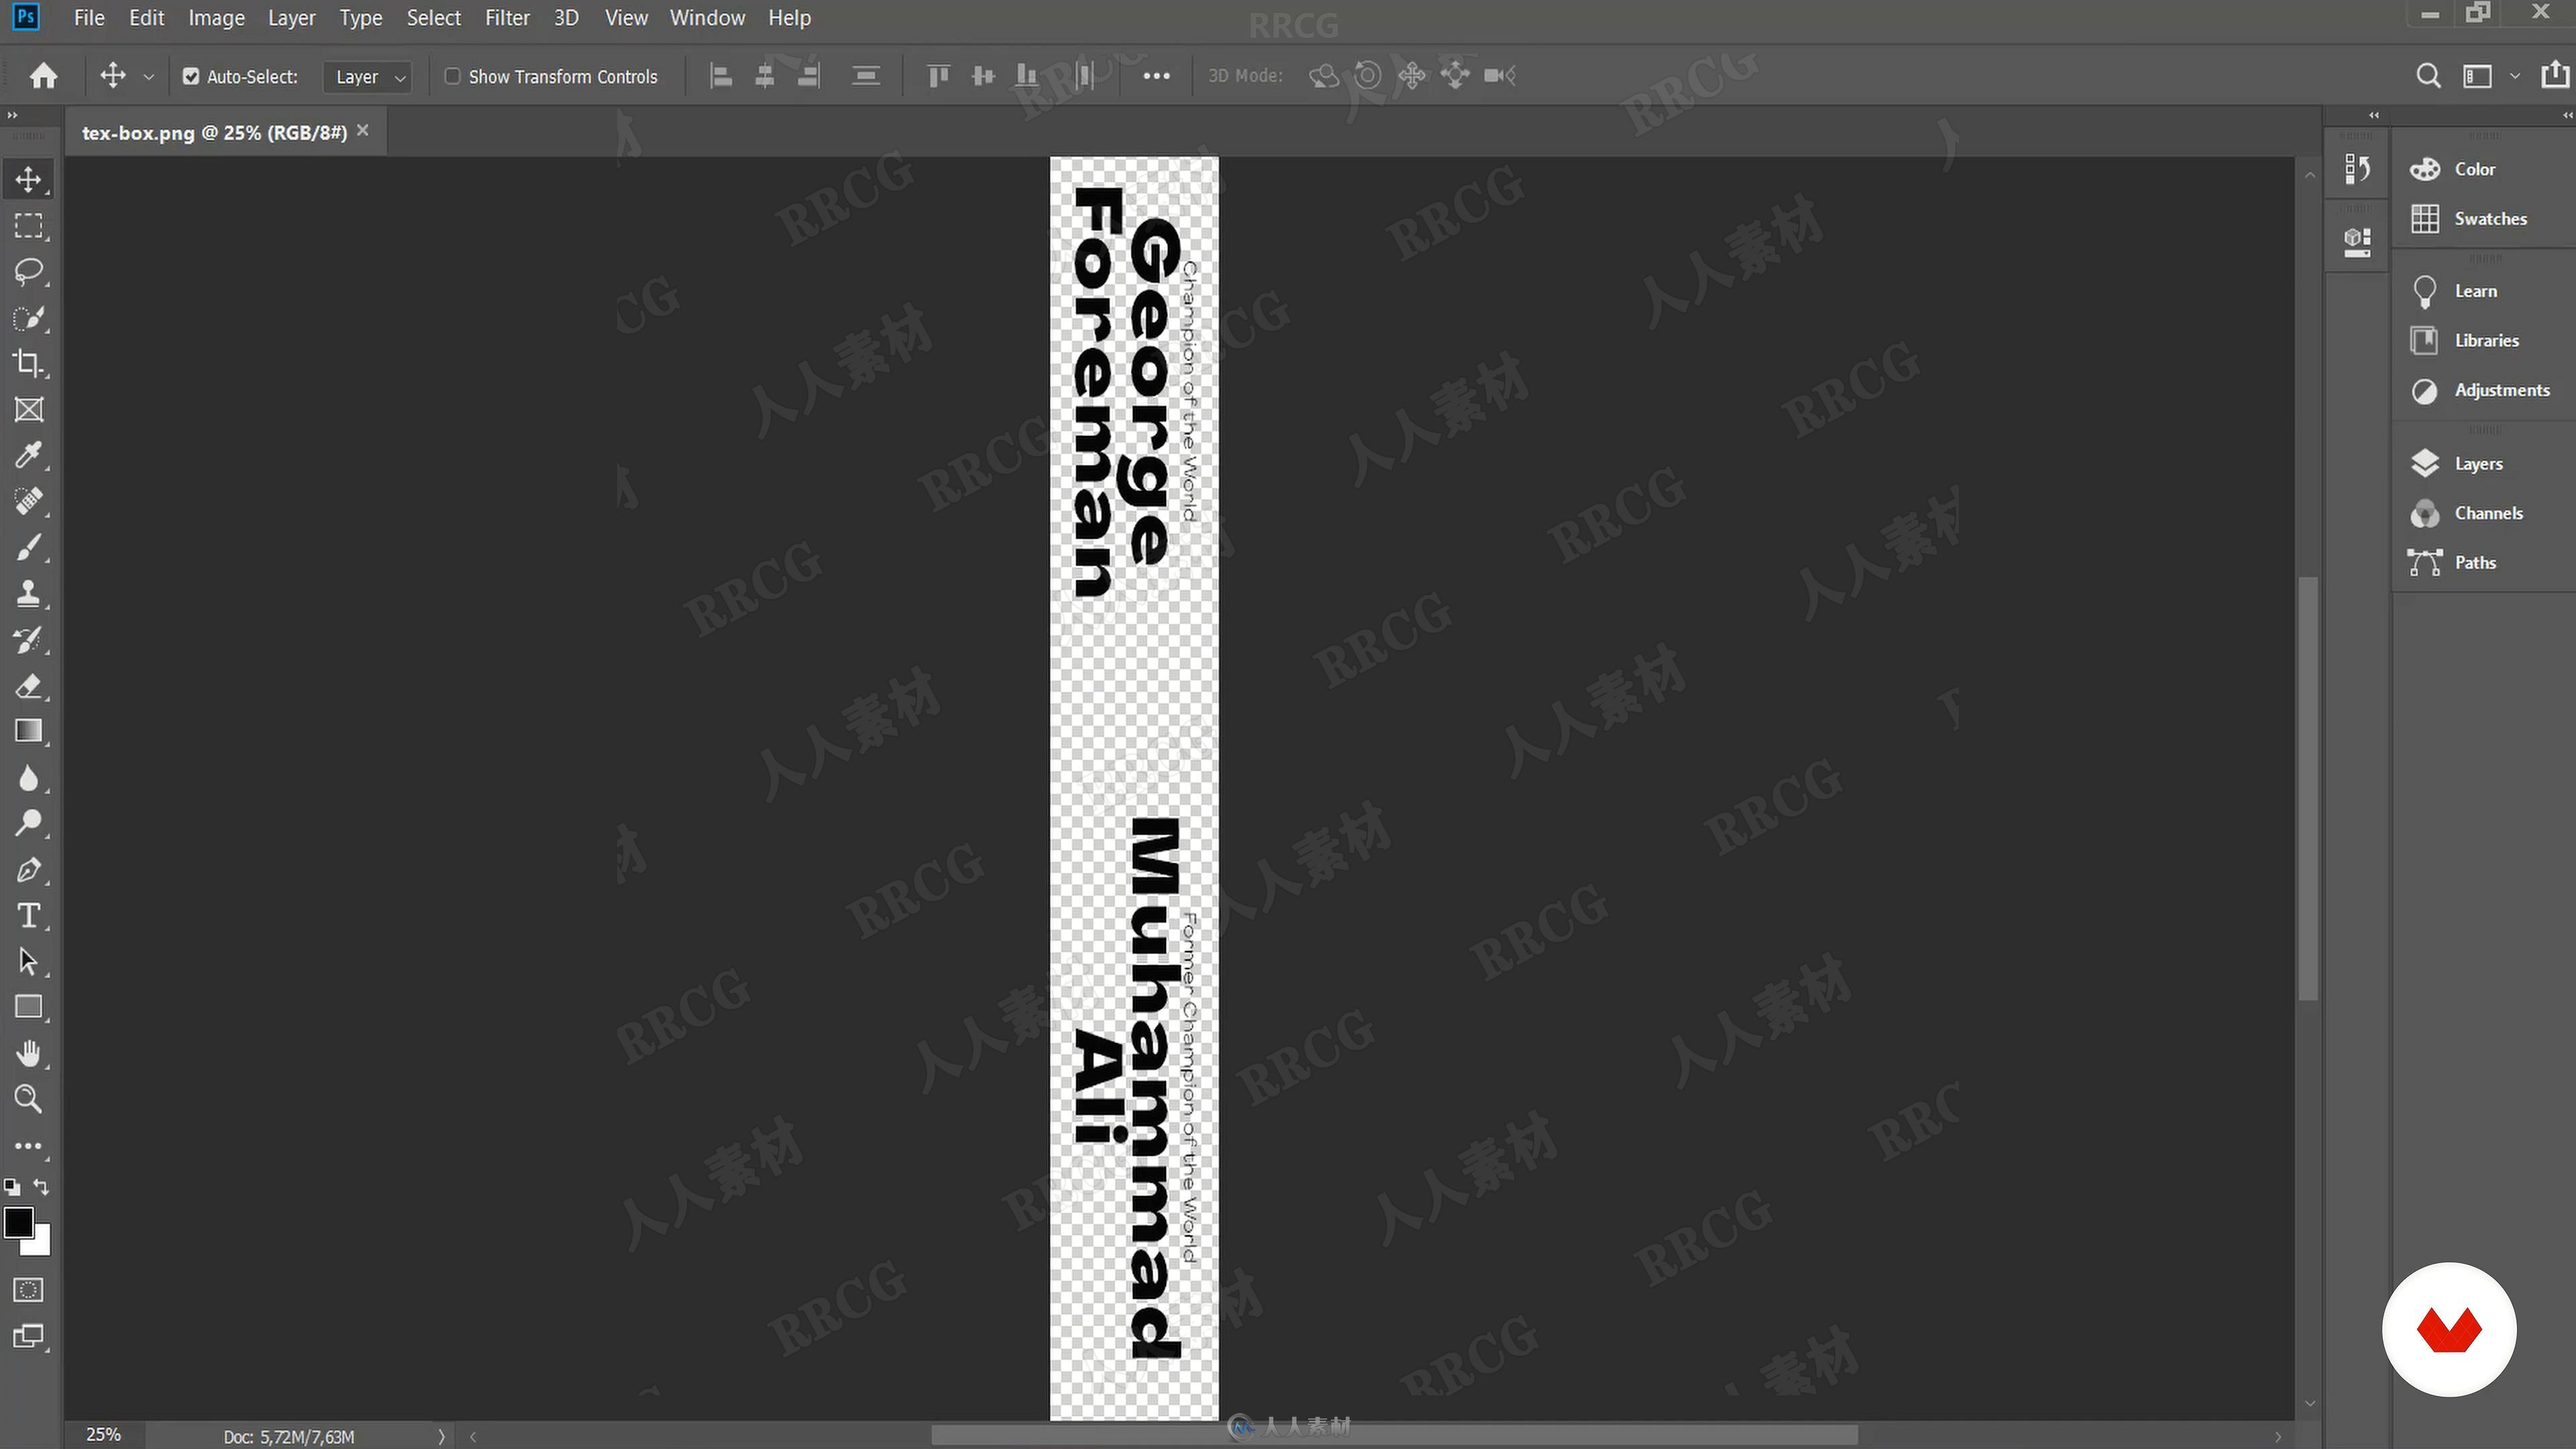Screen dimensions: 2576x1449
Task: Select the Type tool
Action: pos(30,916)
